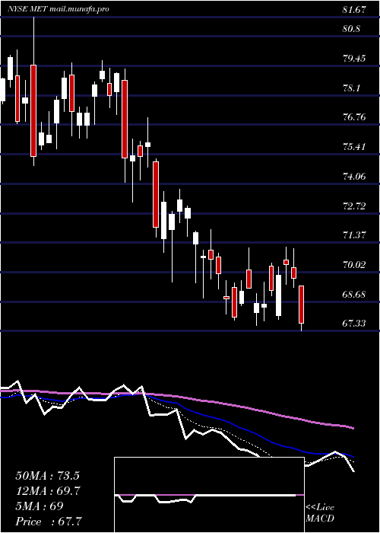
Task: Click the 50MA : 73.5 readout
Action: pos(47,476)
